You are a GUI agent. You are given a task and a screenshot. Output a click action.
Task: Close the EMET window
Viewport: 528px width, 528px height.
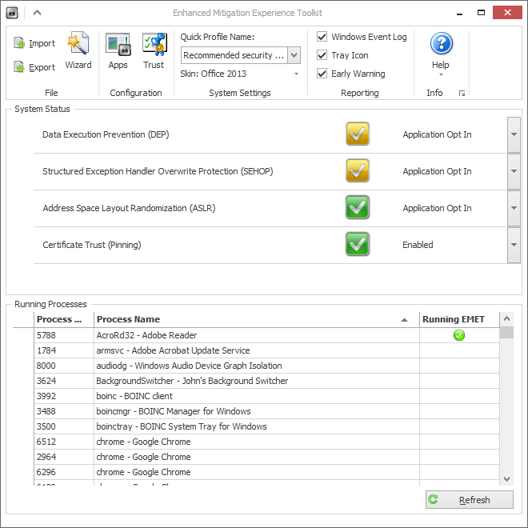pyautogui.click(x=507, y=13)
